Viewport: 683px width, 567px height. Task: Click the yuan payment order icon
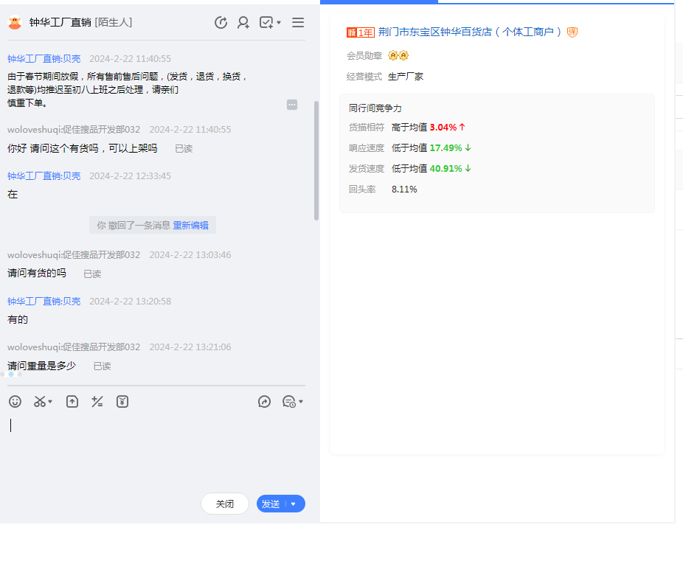(122, 402)
